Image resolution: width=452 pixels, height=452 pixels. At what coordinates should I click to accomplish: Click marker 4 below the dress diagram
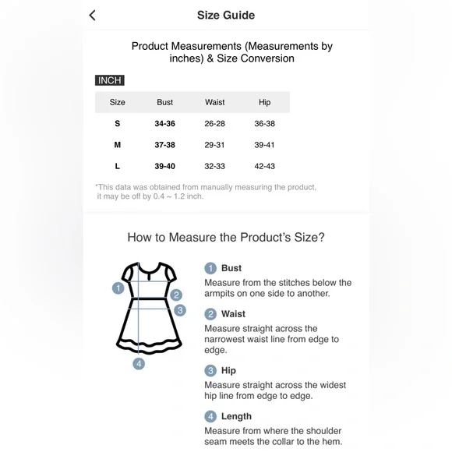pyautogui.click(x=139, y=364)
